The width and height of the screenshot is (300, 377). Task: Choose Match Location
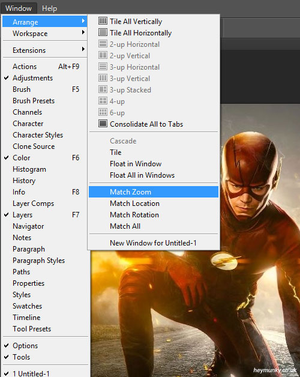point(154,204)
